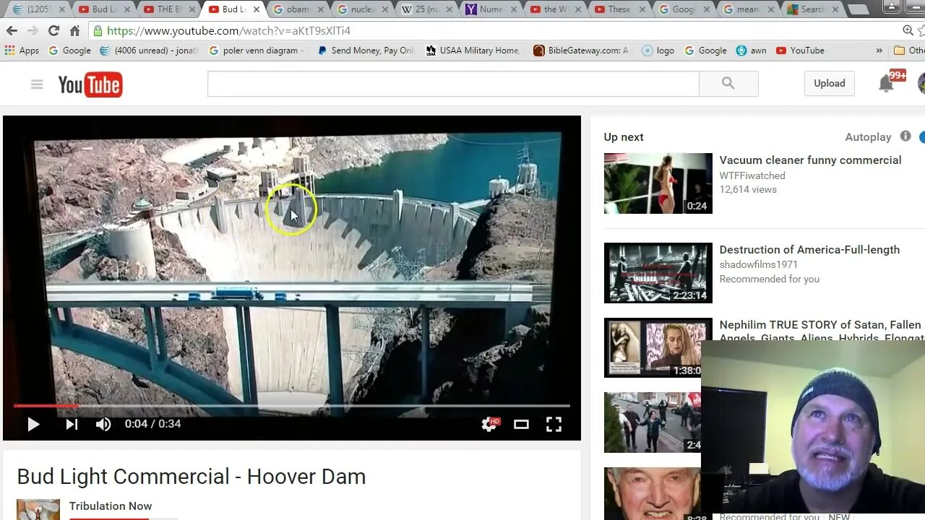The height and width of the screenshot is (520, 925).
Task: Expand the bookmarks overflow chevron
Action: point(879,51)
